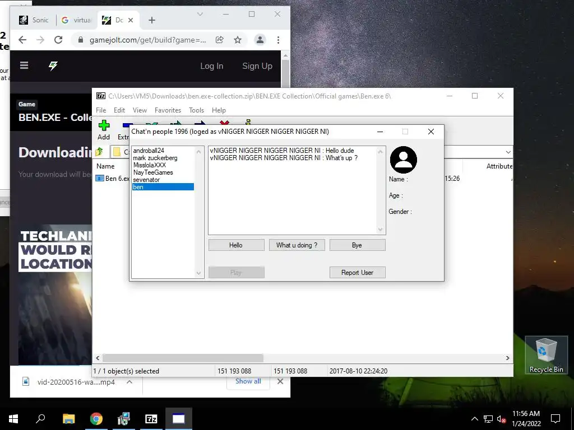Viewport: 574px width, 430px height.
Task: Click the 7-Zip taskbar icon
Action: [151, 419]
